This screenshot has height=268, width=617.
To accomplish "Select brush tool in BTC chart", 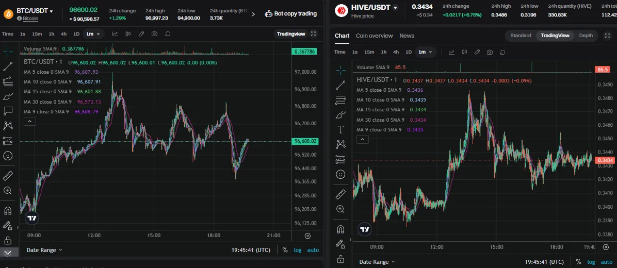I will pyautogui.click(x=8, y=96).
